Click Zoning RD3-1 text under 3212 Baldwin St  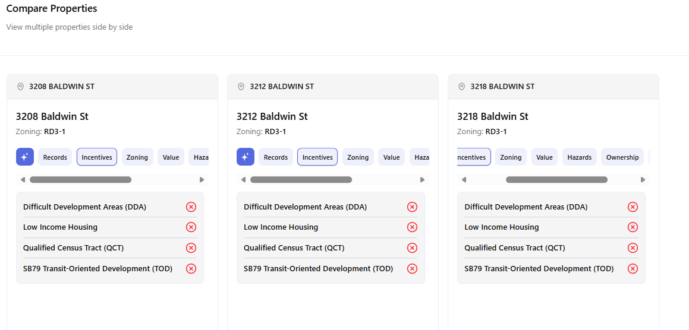pos(261,132)
